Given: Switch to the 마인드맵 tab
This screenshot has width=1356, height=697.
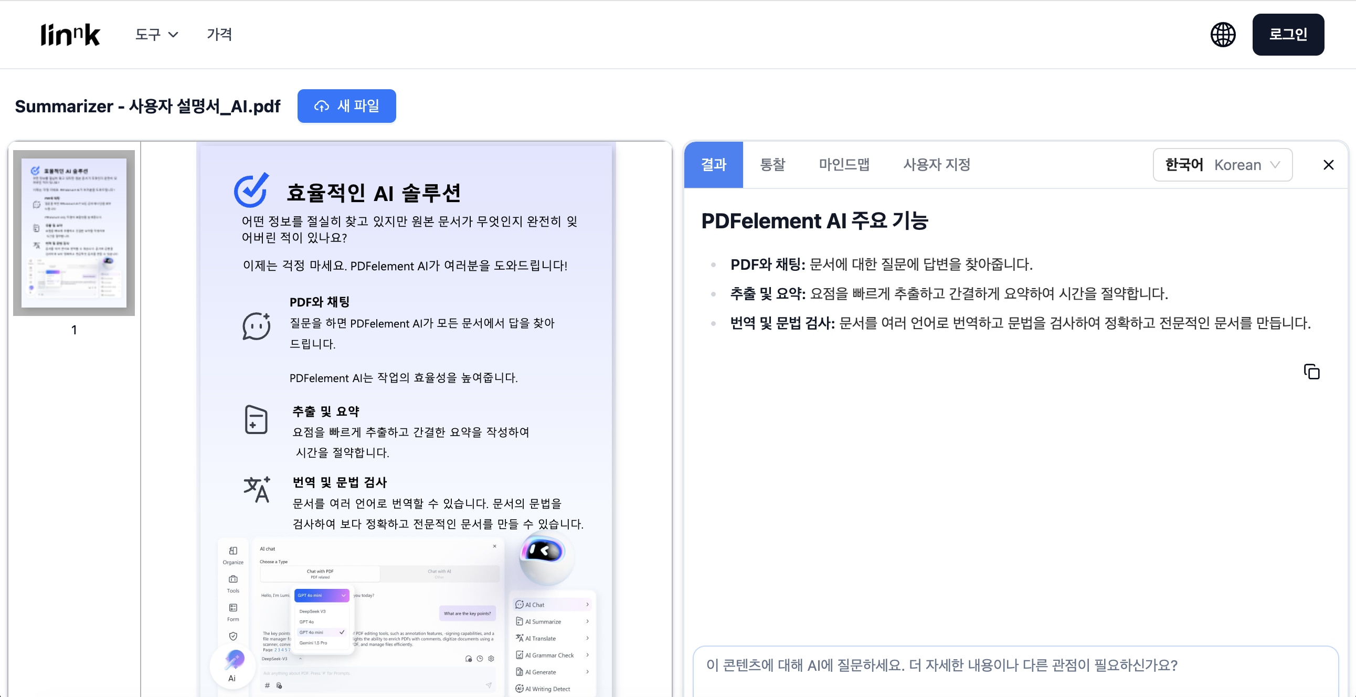Looking at the screenshot, I should tap(844, 165).
